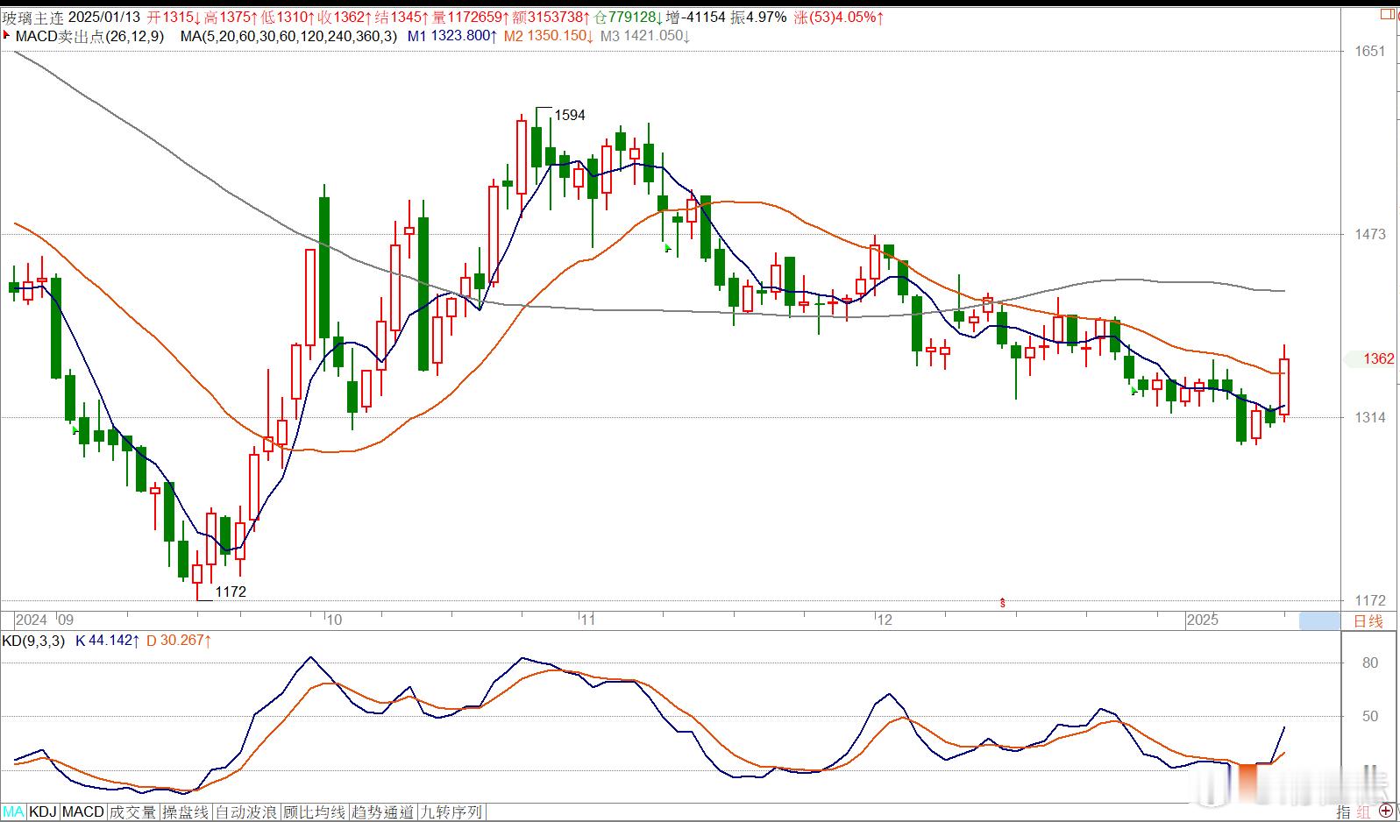This screenshot has width=1400, height=822.
Task: Switch to the MACD indicator tab
Action: click(83, 812)
